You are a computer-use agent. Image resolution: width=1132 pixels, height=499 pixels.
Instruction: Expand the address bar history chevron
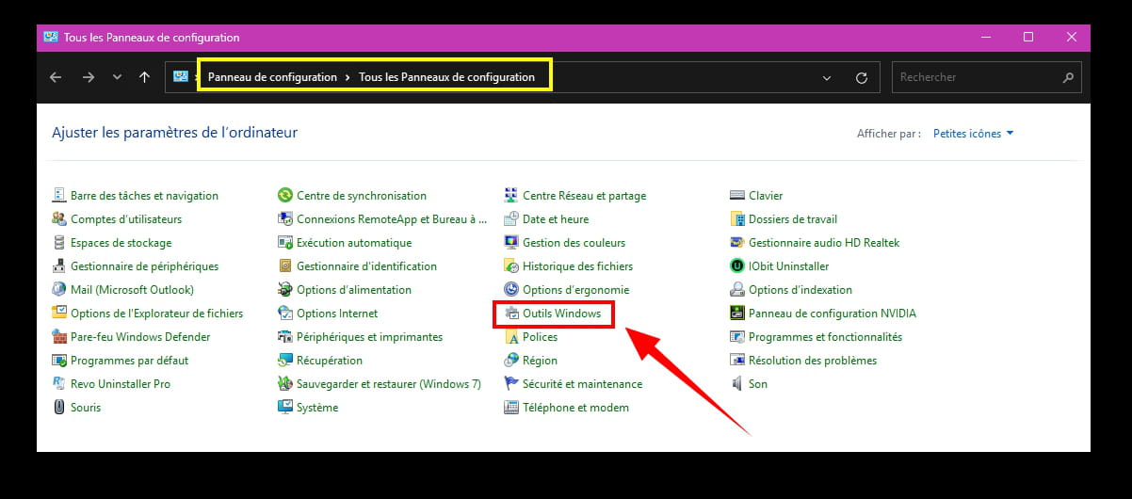(x=827, y=78)
